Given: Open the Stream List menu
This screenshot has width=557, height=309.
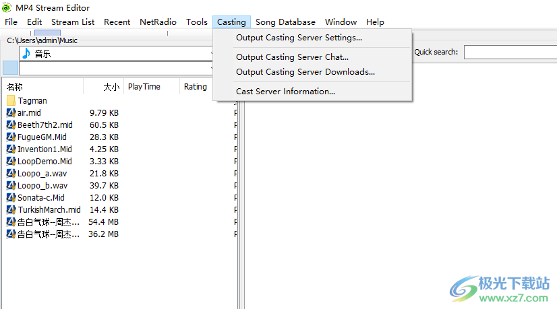Looking at the screenshot, I should coord(73,22).
